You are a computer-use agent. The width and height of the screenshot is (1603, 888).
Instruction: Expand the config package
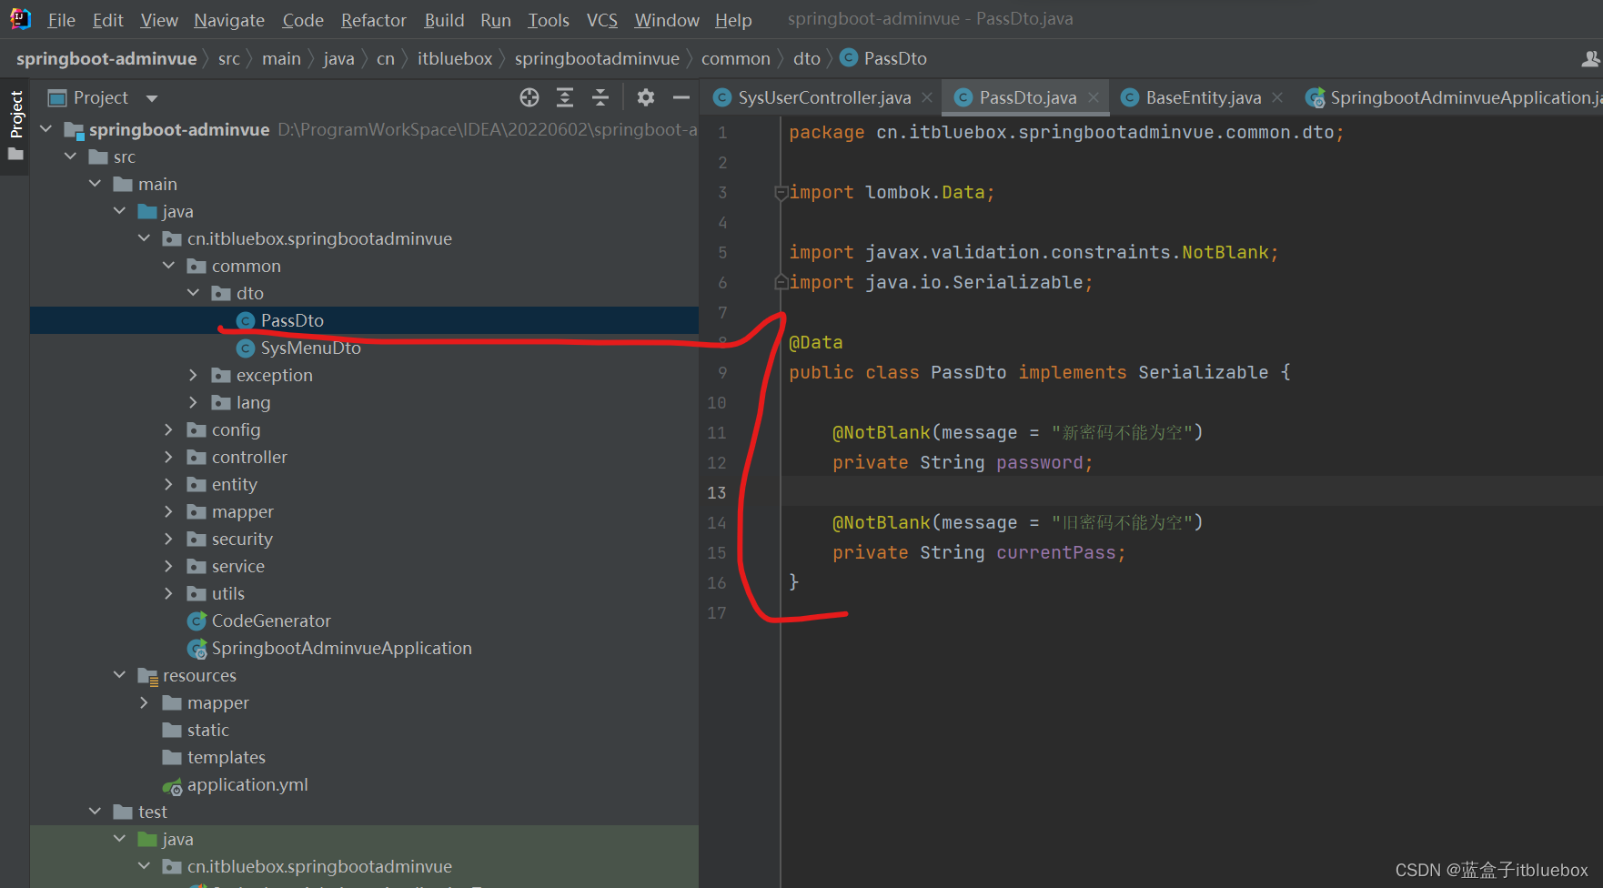tap(168, 429)
